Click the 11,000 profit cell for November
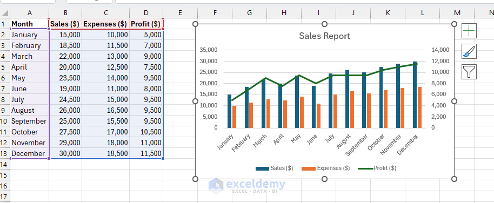 [x=146, y=143]
